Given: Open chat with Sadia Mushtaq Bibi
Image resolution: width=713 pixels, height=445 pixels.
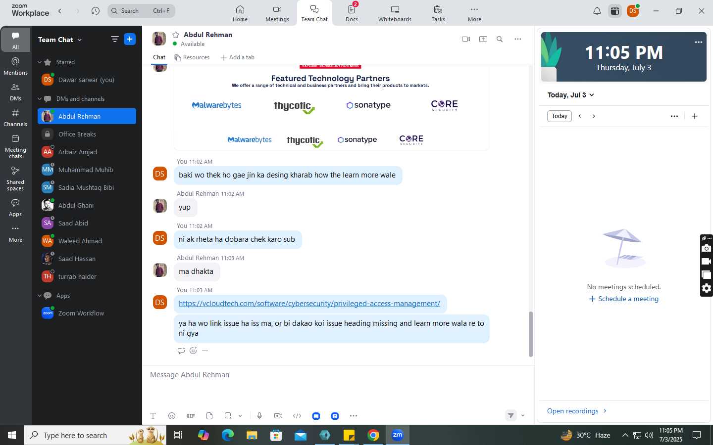Looking at the screenshot, I should tap(87, 187).
